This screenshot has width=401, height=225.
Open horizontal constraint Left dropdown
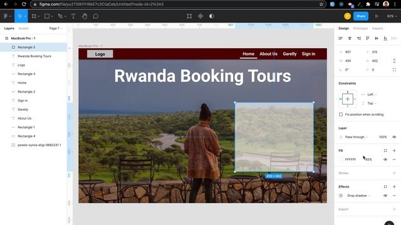coord(372,94)
